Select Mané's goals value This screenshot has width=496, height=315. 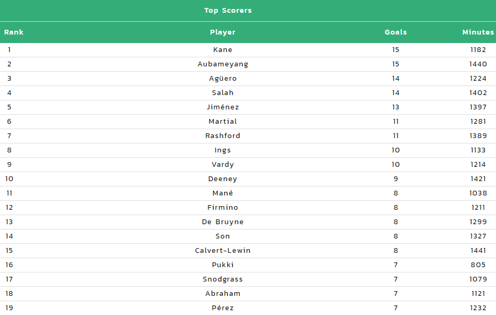(x=396, y=193)
